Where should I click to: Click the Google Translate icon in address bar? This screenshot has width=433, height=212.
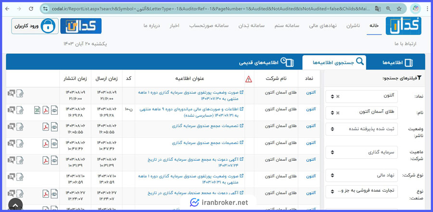pos(378,9)
